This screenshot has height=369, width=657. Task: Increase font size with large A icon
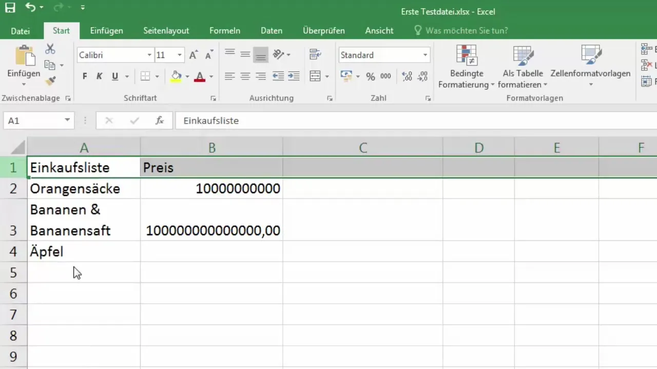pos(194,55)
